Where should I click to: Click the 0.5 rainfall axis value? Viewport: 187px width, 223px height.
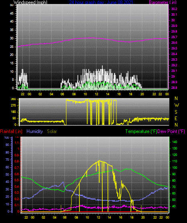click(17, 180)
